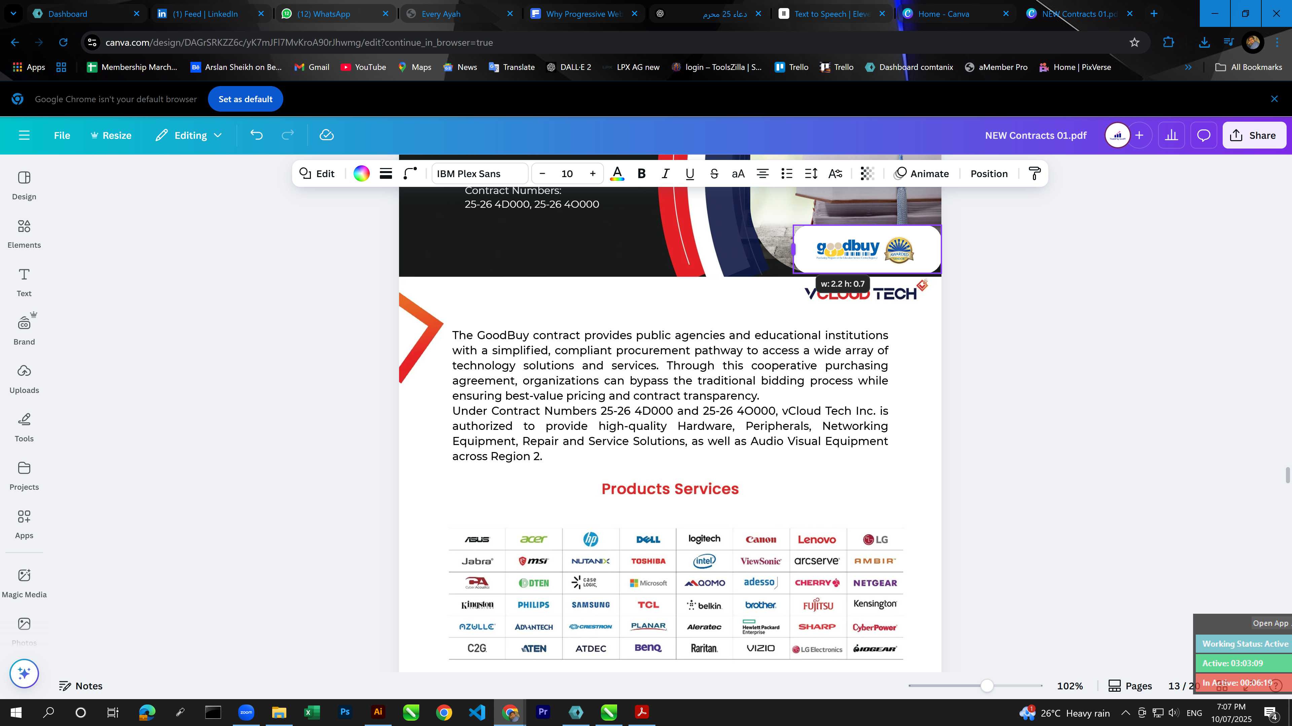This screenshot has height=726, width=1292.
Task: Open the Projects panel
Action: click(x=24, y=476)
